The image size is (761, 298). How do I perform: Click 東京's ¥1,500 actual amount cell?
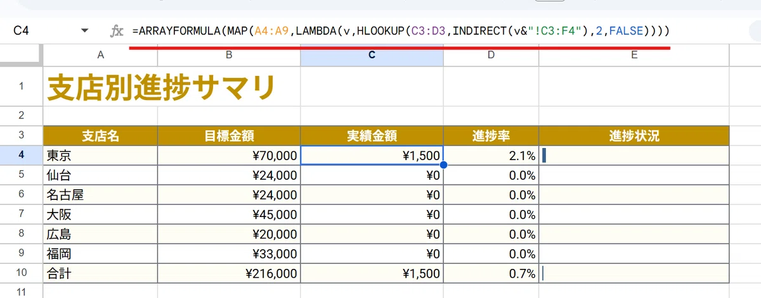(372, 155)
